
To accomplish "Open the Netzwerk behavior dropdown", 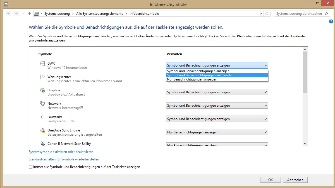I will tap(217, 106).
